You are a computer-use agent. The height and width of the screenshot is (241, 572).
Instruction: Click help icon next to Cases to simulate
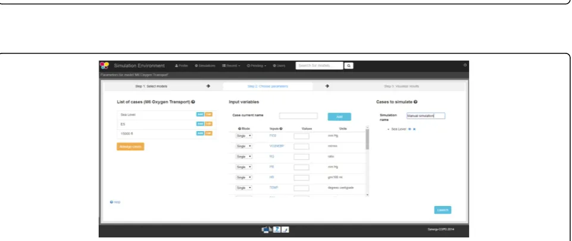415,102
